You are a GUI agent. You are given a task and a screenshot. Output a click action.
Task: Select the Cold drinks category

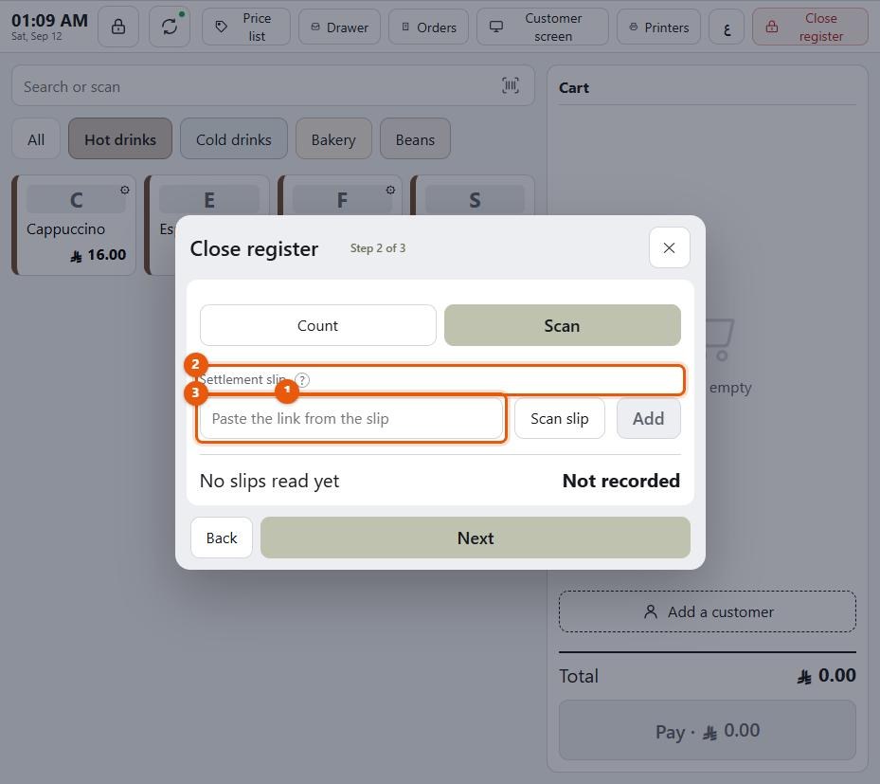click(233, 139)
